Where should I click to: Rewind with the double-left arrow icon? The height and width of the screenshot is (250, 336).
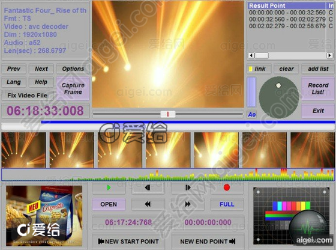pos(148,204)
